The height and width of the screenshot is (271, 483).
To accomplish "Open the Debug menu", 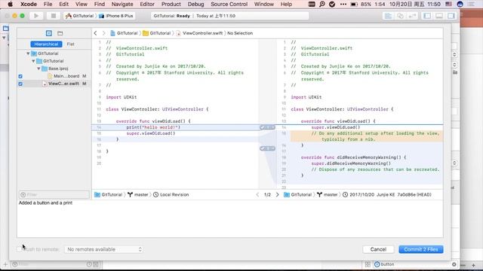I will point(196,4).
